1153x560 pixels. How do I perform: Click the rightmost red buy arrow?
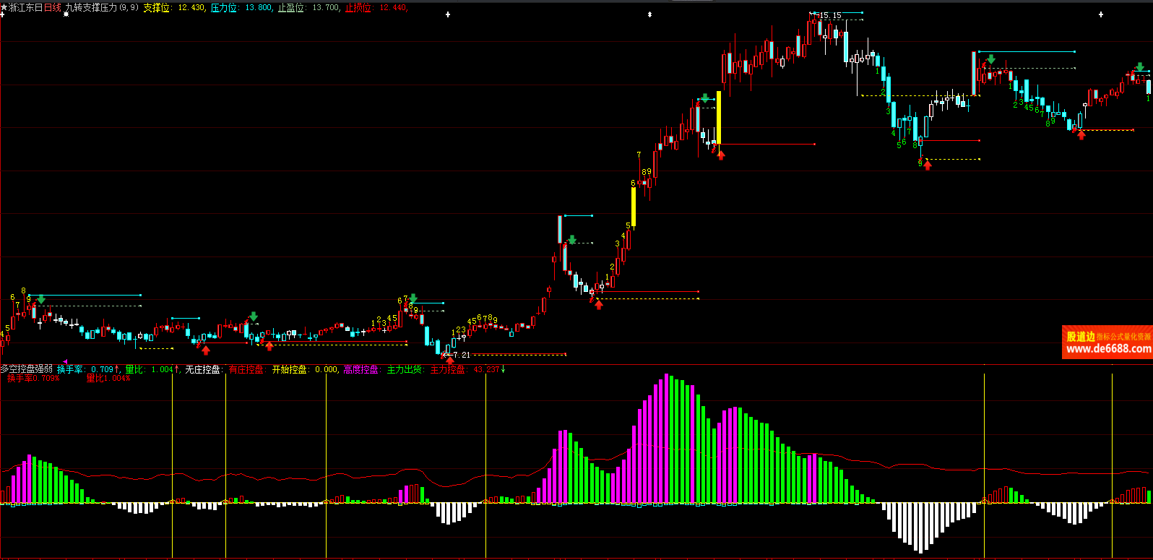[x=1081, y=134]
